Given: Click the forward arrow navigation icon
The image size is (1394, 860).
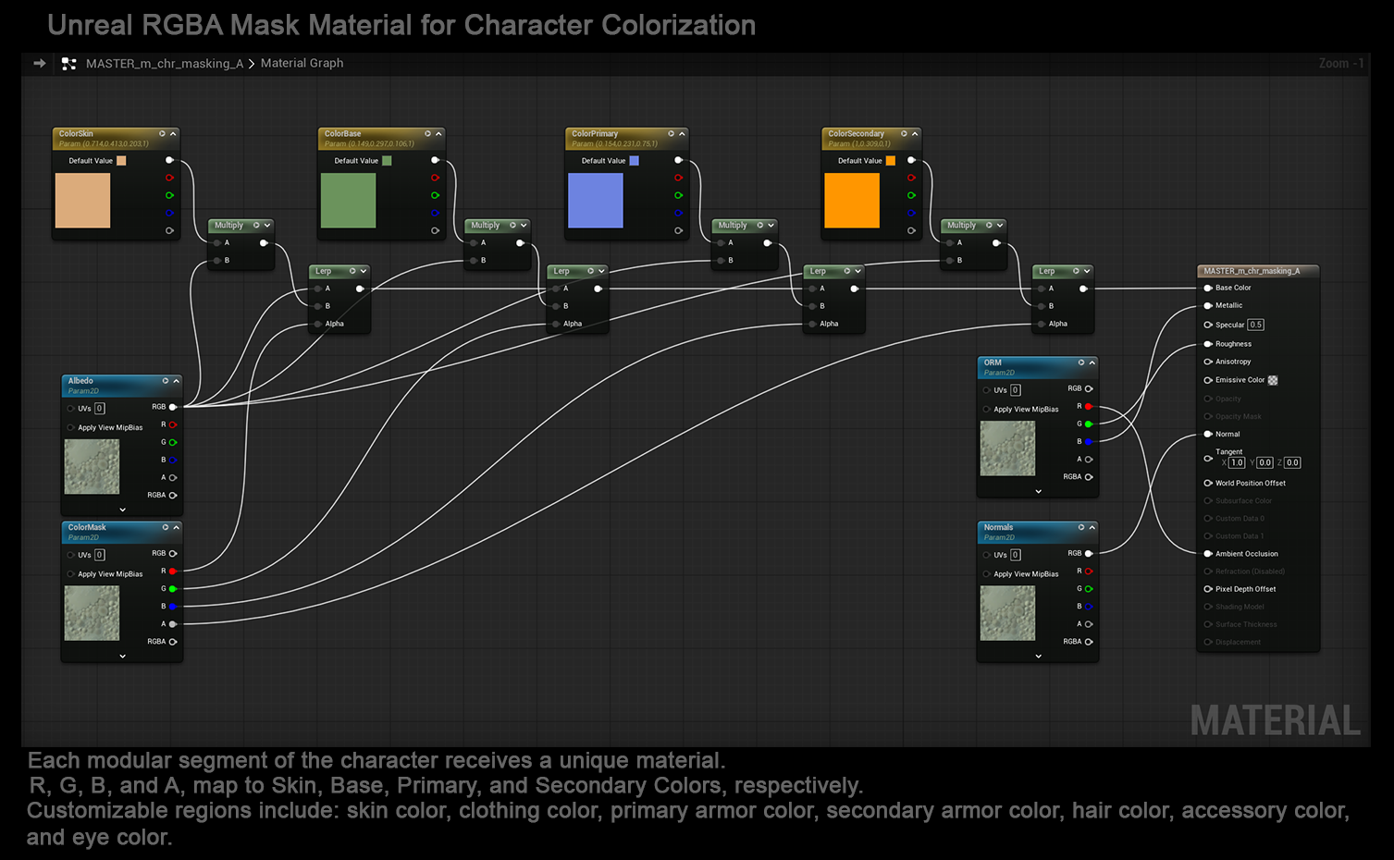Looking at the screenshot, I should click(40, 63).
